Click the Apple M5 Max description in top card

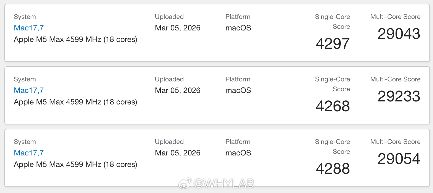point(75,39)
